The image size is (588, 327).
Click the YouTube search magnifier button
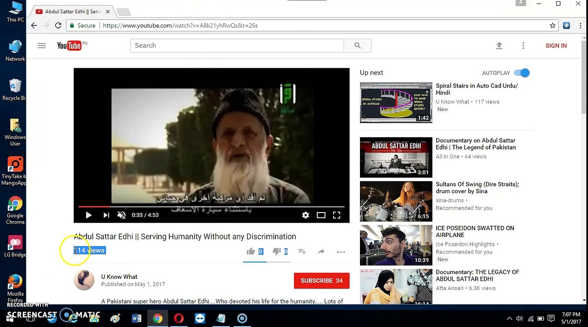tap(357, 45)
